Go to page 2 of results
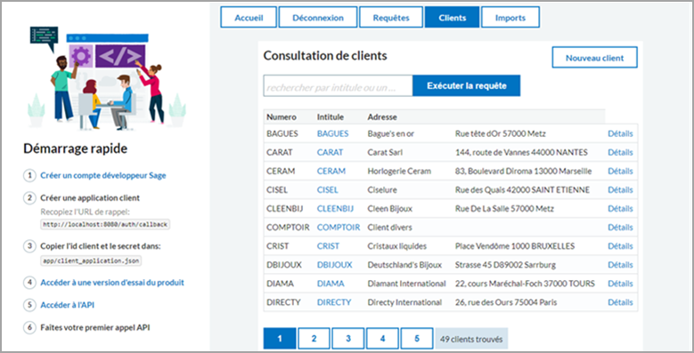The image size is (694, 353). tap(314, 339)
